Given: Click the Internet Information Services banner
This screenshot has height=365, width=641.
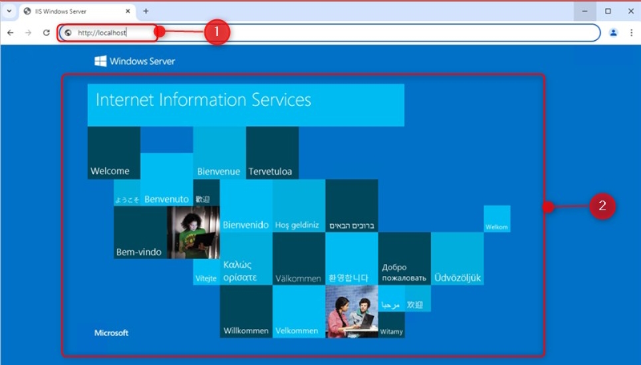Looking at the screenshot, I should point(246,105).
